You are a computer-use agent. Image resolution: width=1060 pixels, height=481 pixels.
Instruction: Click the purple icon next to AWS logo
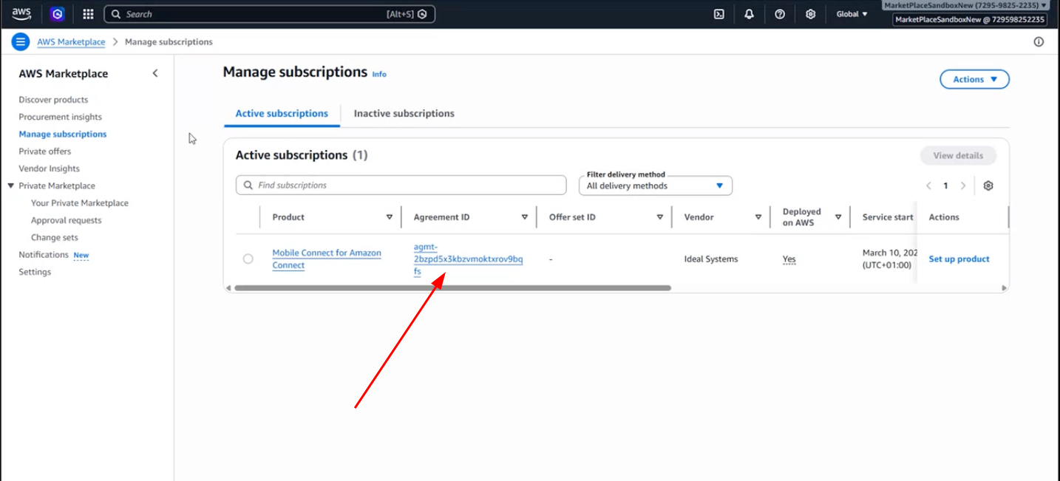point(57,14)
